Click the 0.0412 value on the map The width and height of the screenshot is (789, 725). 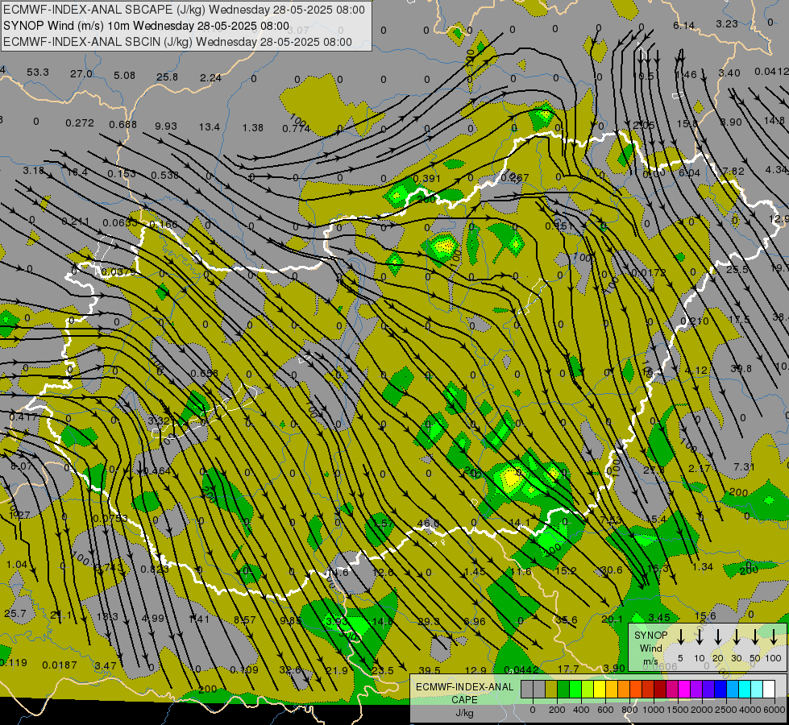[x=771, y=72]
